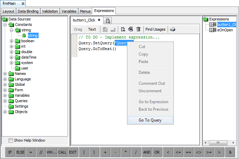Expand the dateTime constants node

tap(12, 57)
